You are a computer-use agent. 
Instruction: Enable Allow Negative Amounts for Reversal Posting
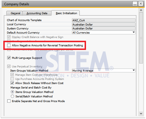(x=9, y=45)
